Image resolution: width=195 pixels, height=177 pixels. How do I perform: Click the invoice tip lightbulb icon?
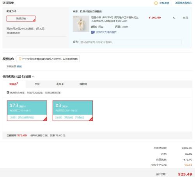point(20,59)
